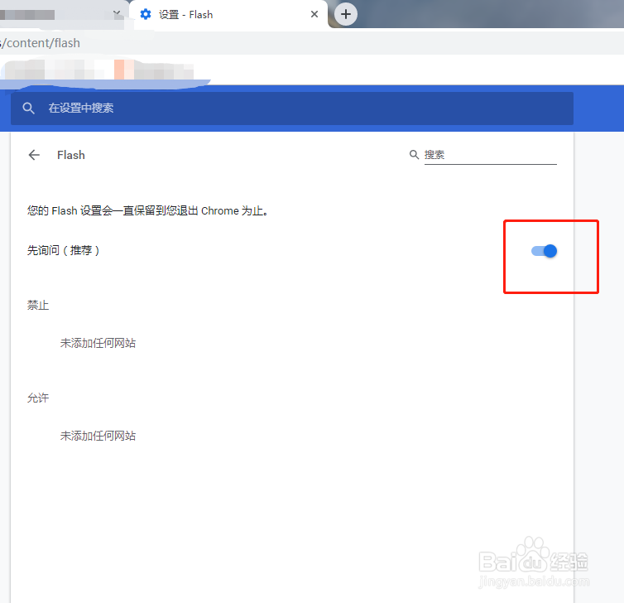Click the 允许 section heading

[x=38, y=398]
